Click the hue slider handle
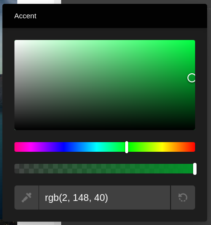This screenshot has width=211, height=225. tap(127, 147)
